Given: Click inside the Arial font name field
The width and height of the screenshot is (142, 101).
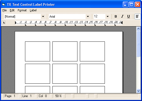Looking at the screenshot, I should click(x=67, y=17).
